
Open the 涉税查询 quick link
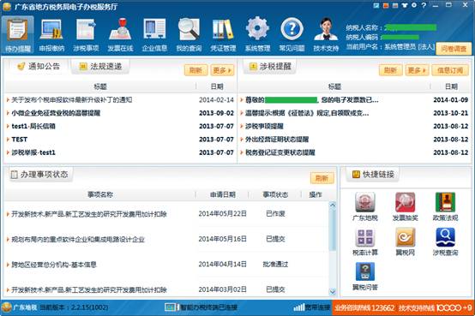point(445,241)
